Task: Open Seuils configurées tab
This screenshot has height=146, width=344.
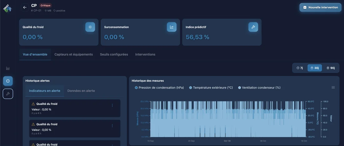Action: coord(114,54)
